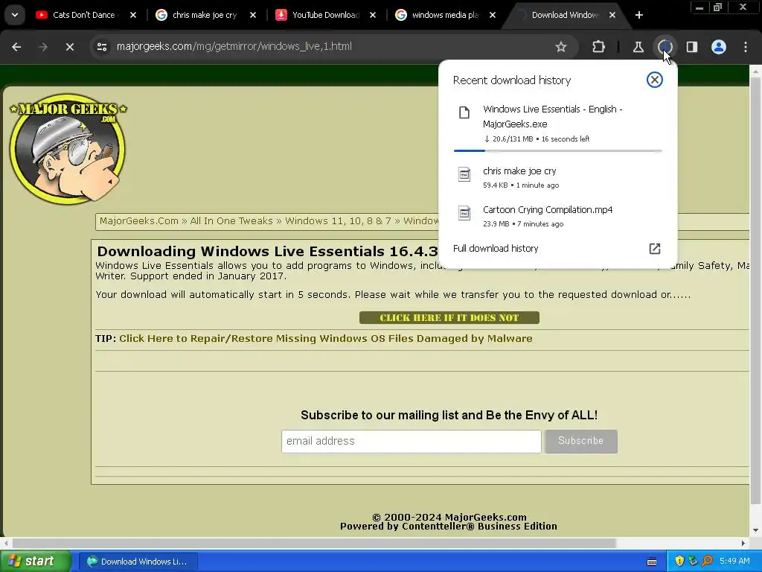The height and width of the screenshot is (572, 762).
Task: Bookmark this page with star icon
Action: [561, 47]
